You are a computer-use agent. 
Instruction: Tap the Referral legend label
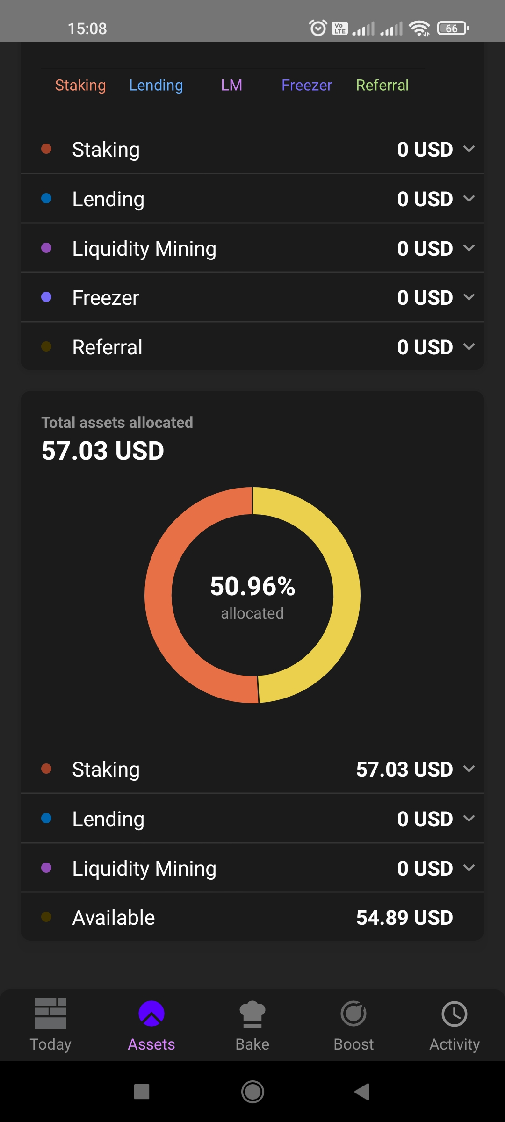pos(382,85)
